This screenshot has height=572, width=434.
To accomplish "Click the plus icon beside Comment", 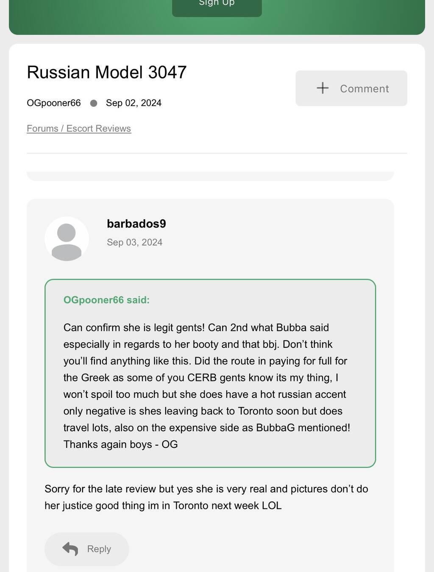I will pyautogui.click(x=323, y=88).
